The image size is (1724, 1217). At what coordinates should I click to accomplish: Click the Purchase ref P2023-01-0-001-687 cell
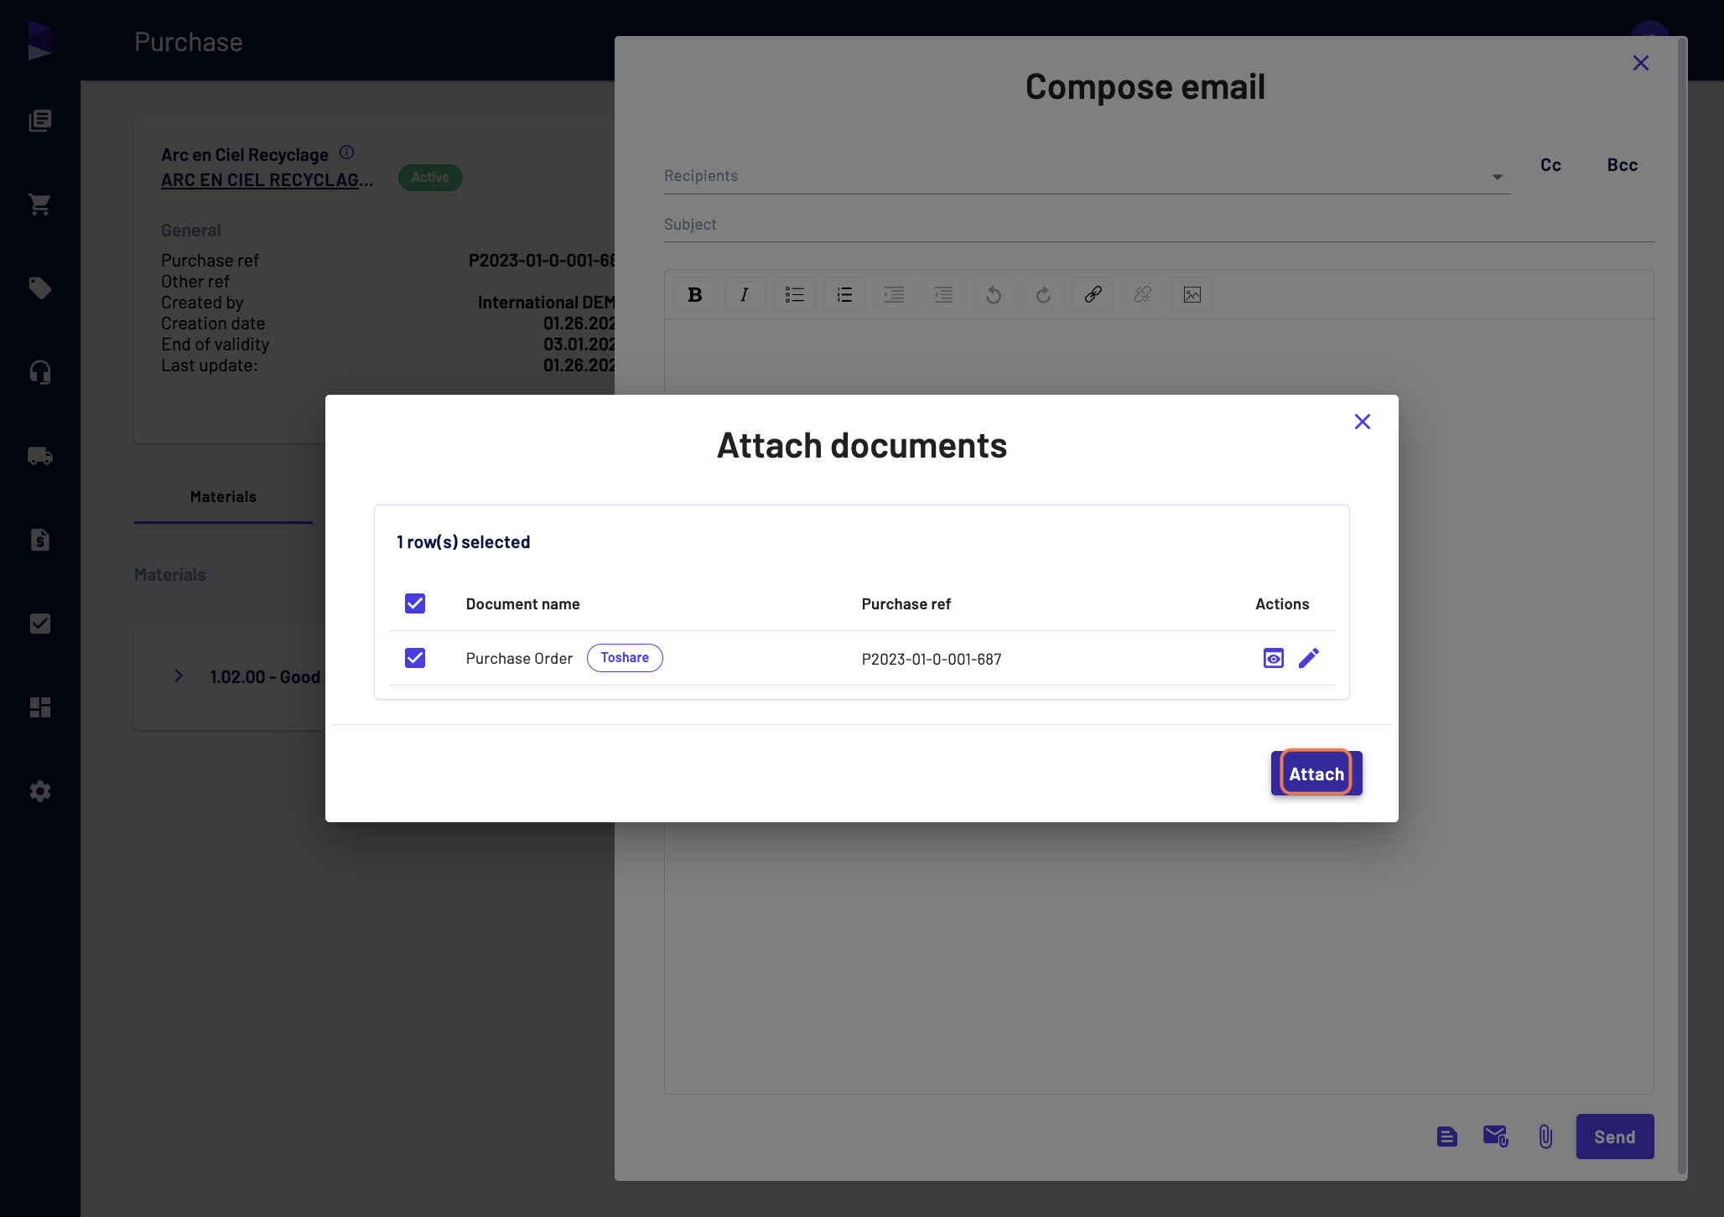tap(931, 659)
